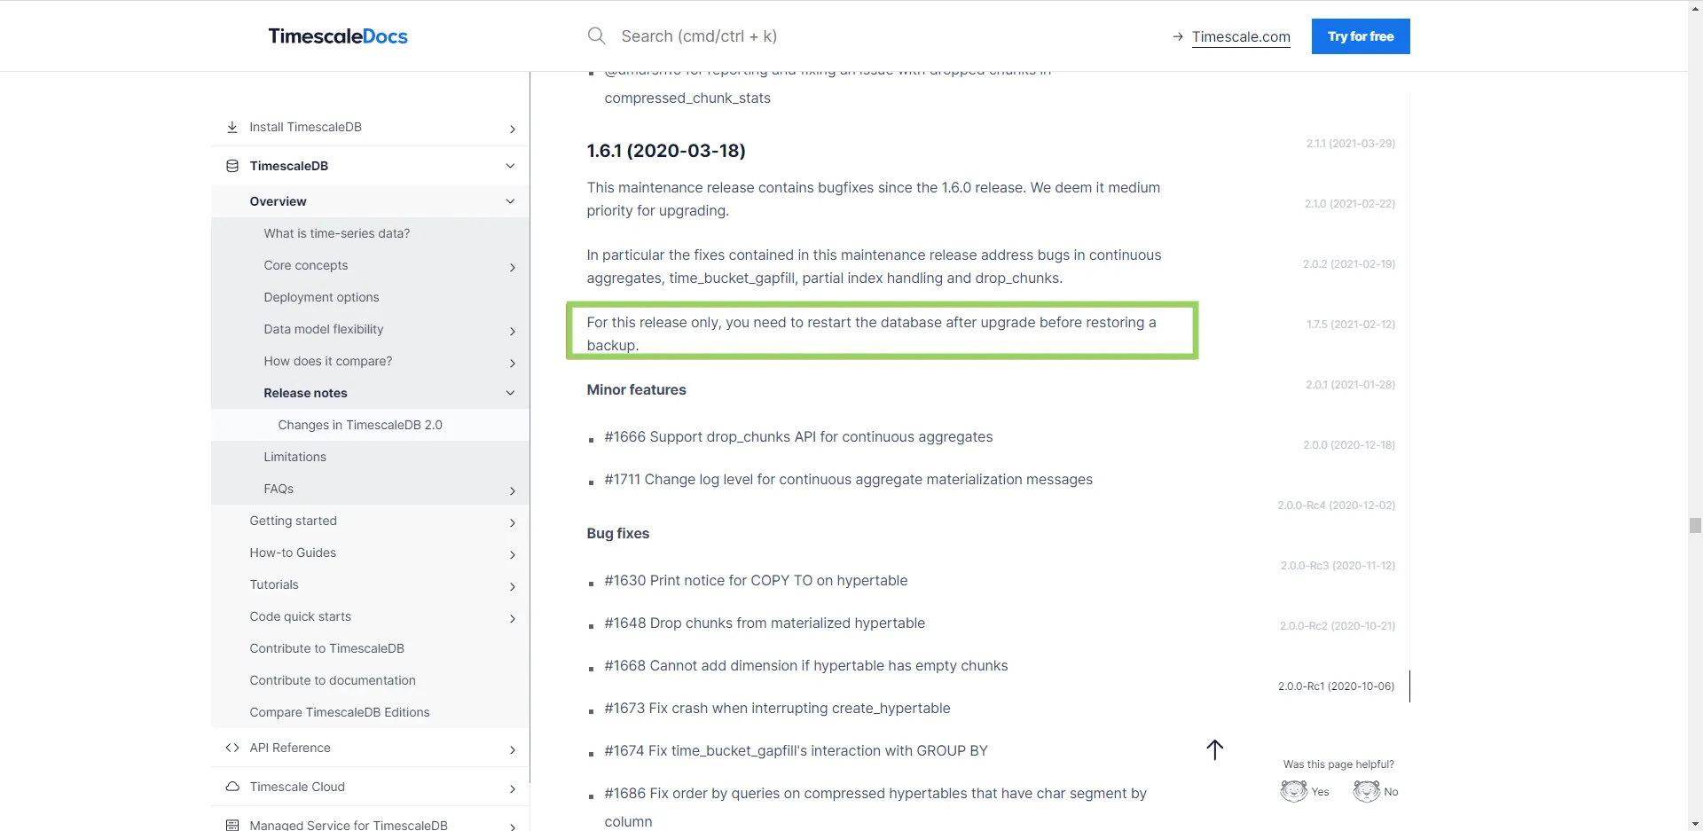
Task: Click the back-to-top arrow icon
Action: coord(1215,749)
